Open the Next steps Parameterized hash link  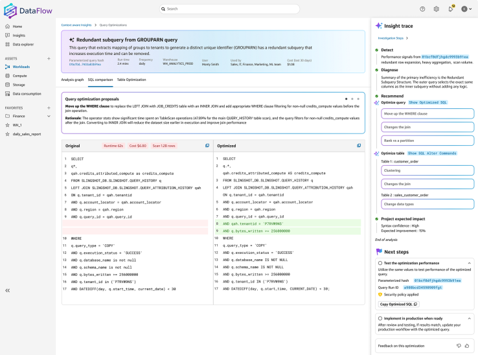click(x=437, y=281)
